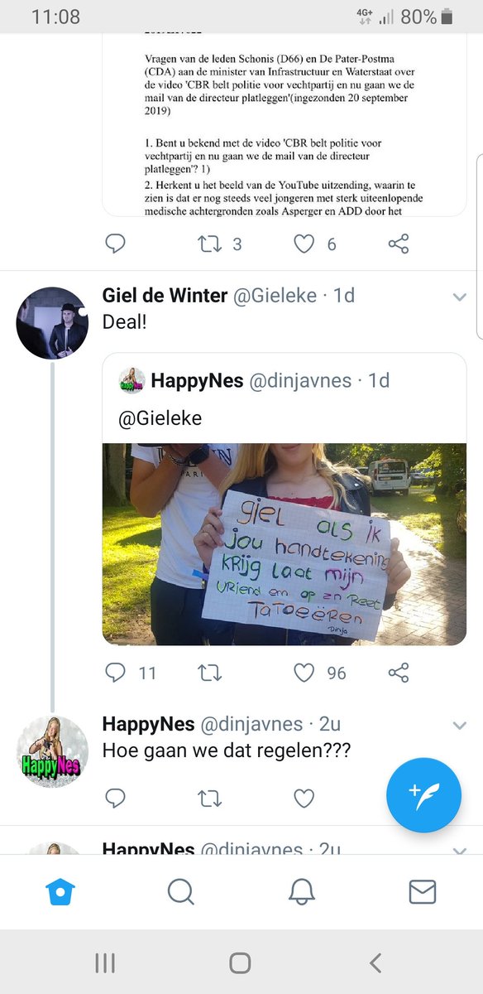The width and height of the screenshot is (483, 994).
Task: Compose a new tweet with floating button
Action: (x=424, y=795)
